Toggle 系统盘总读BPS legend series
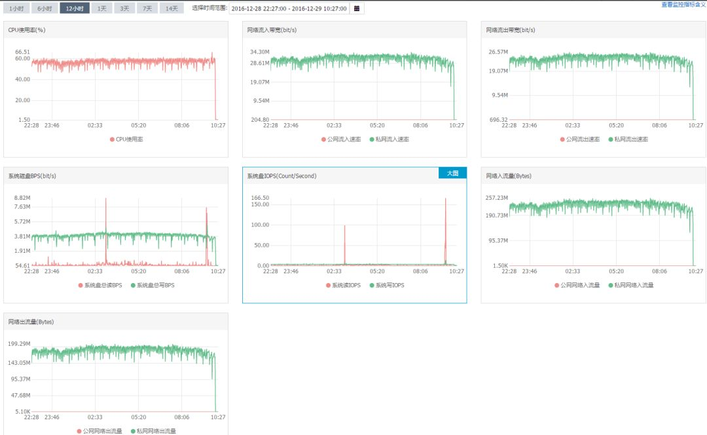Viewport: 707px width, 435px height. click(100, 285)
